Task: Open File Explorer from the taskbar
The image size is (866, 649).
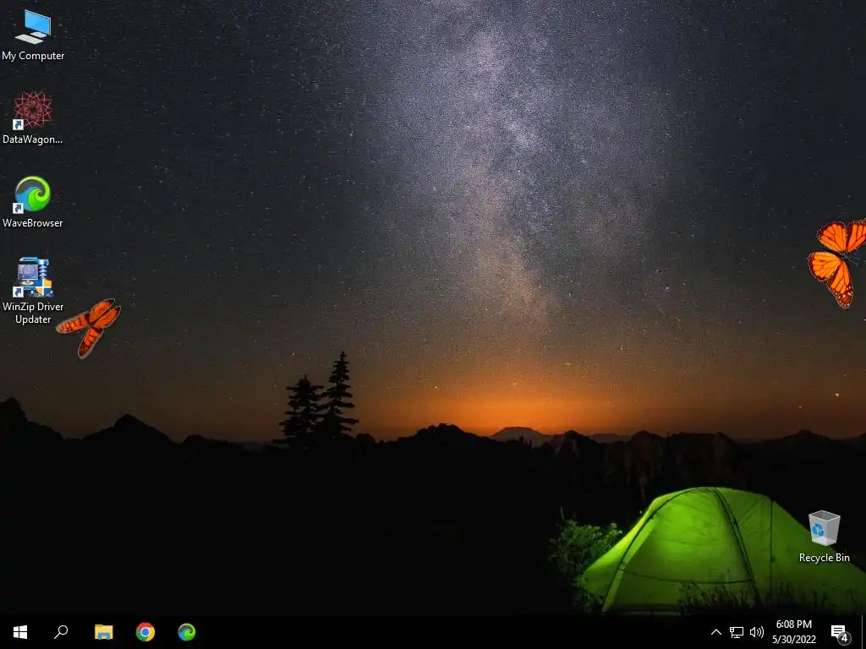Action: [103, 632]
